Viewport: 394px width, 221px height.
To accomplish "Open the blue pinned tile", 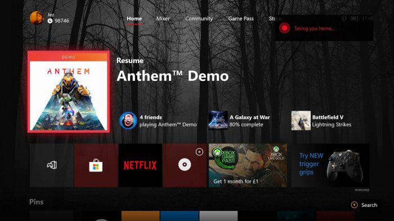I will click(x=180, y=216).
